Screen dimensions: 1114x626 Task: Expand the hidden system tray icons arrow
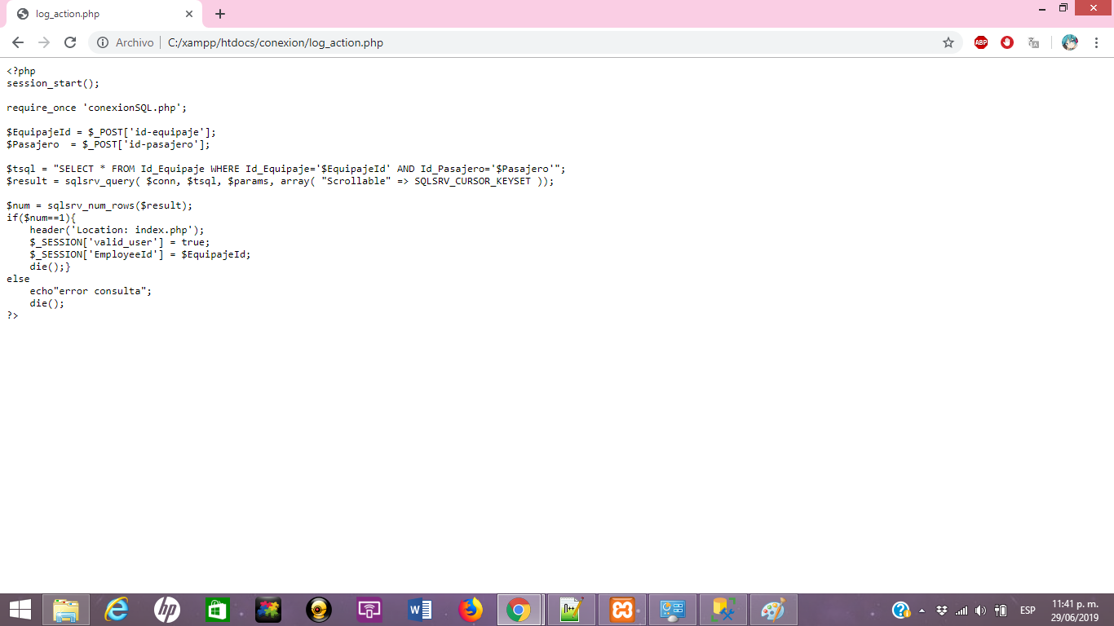pyautogui.click(x=922, y=611)
